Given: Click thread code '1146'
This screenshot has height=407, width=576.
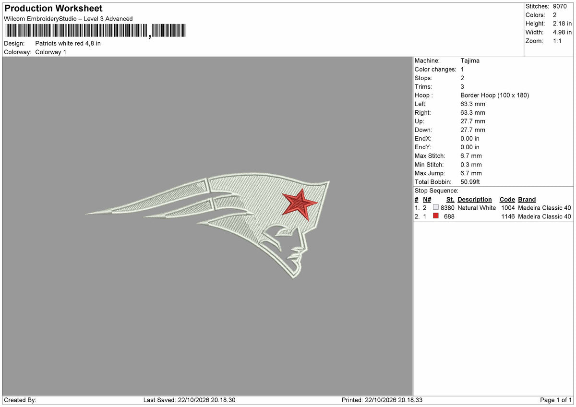Looking at the screenshot, I should 508,216.
